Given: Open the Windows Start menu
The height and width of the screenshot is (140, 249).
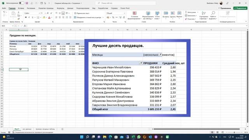Looking at the screenshot, I should tap(82, 137).
